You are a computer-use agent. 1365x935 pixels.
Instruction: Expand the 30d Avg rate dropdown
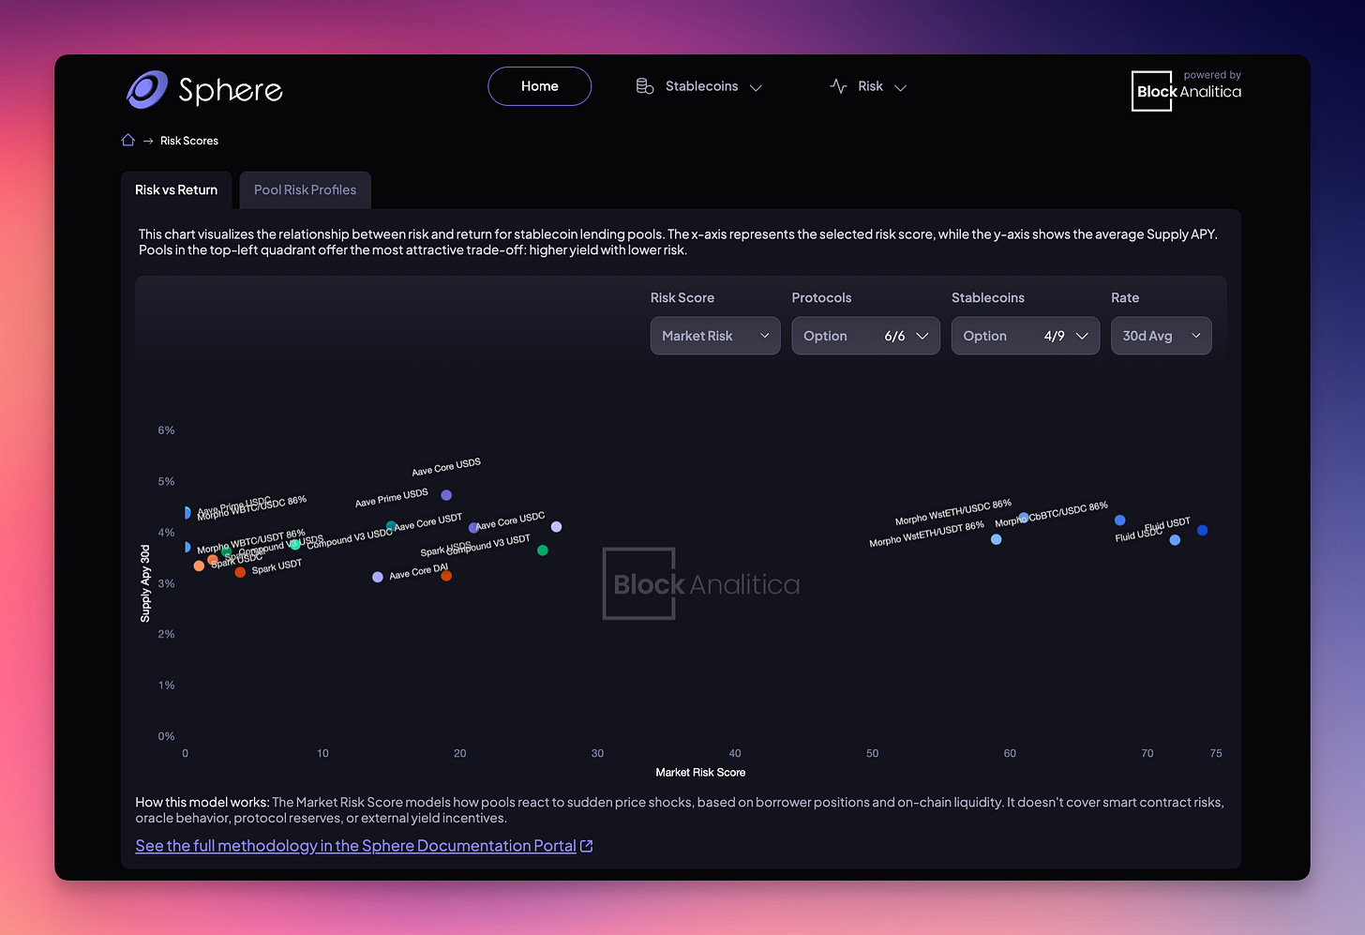[x=1162, y=336]
